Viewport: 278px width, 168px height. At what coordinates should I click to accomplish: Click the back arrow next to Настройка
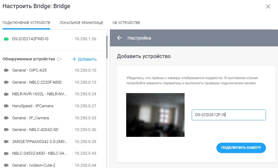(119, 38)
